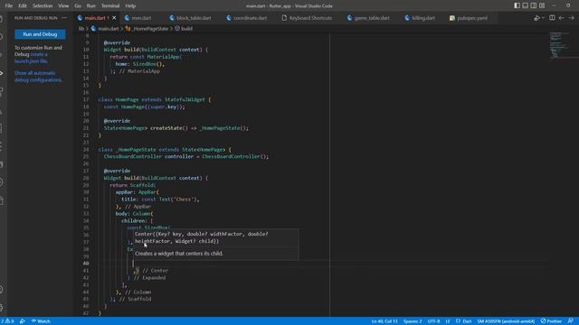Click the 'return Scaffold(' line
The width and height of the screenshot is (579, 325).
point(133,185)
